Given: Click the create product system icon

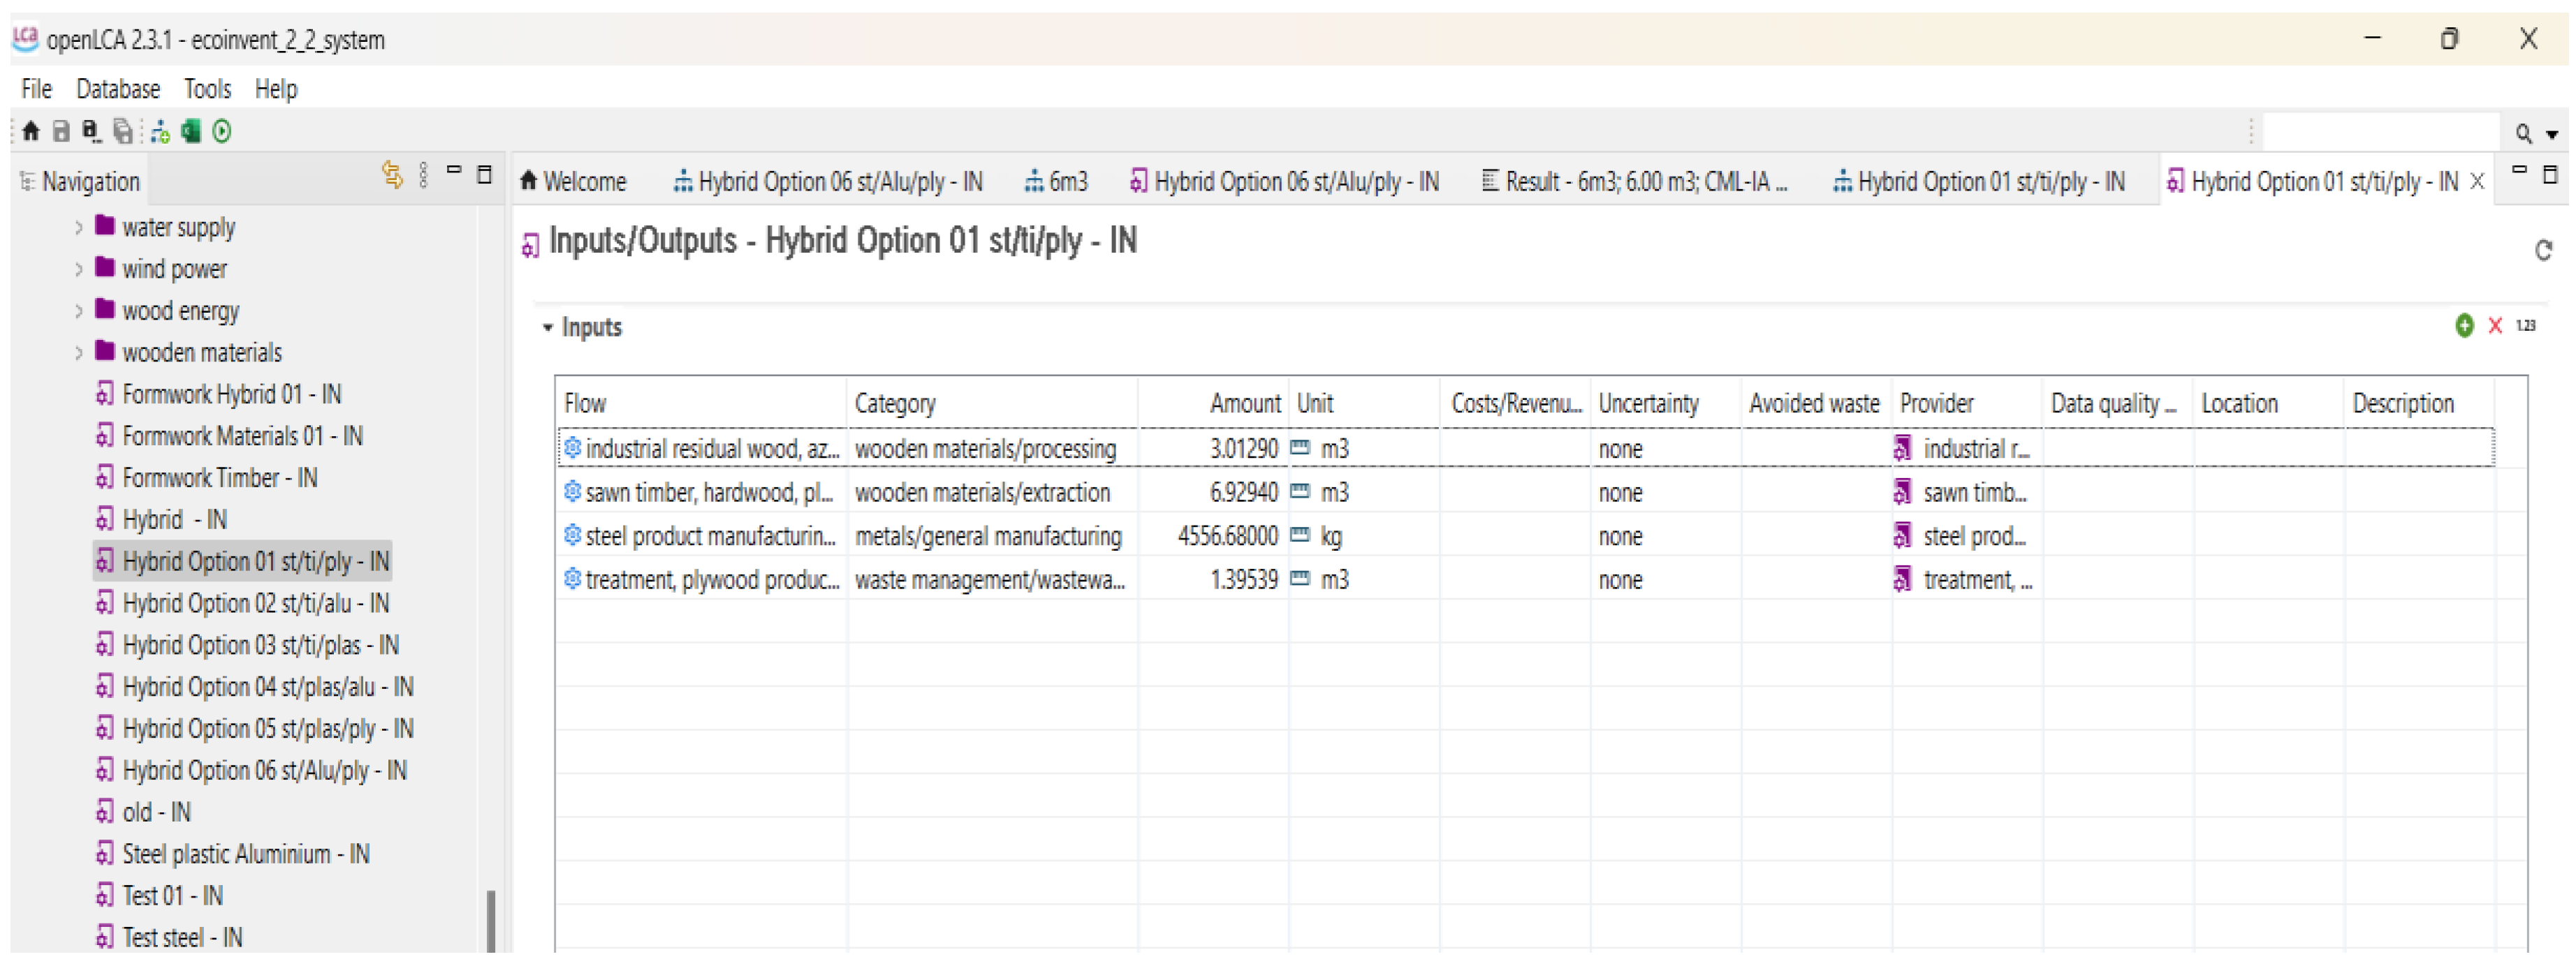Looking at the screenshot, I should pos(160,131).
